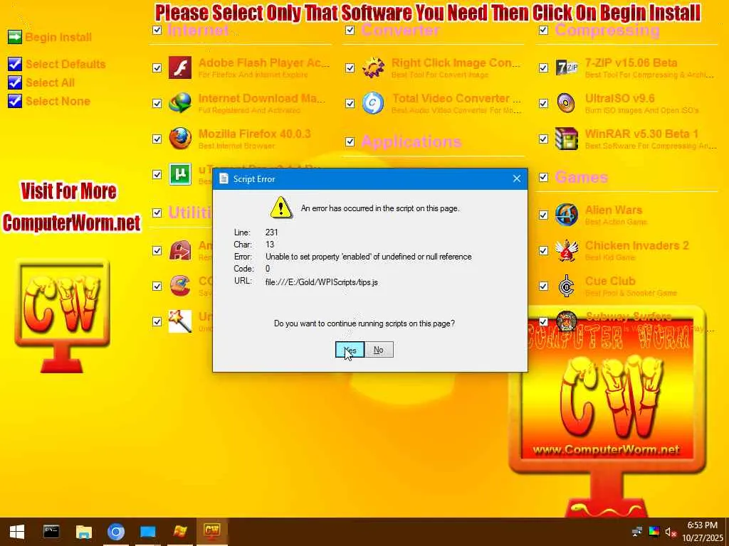This screenshot has height=546, width=729.
Task: Click the Mozilla Firefox icon
Action: coord(180,139)
